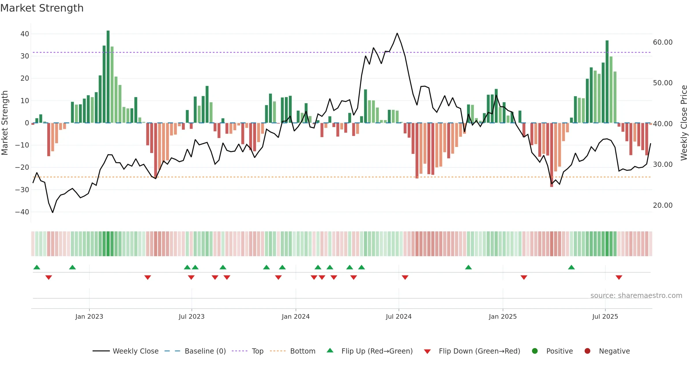
Task: Click the tall green bar near 37 in July 2025
Action: [x=607, y=82]
